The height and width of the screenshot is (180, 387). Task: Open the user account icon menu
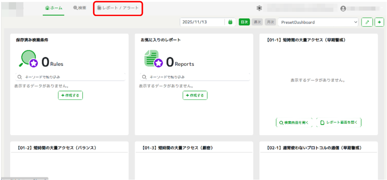coord(343,9)
